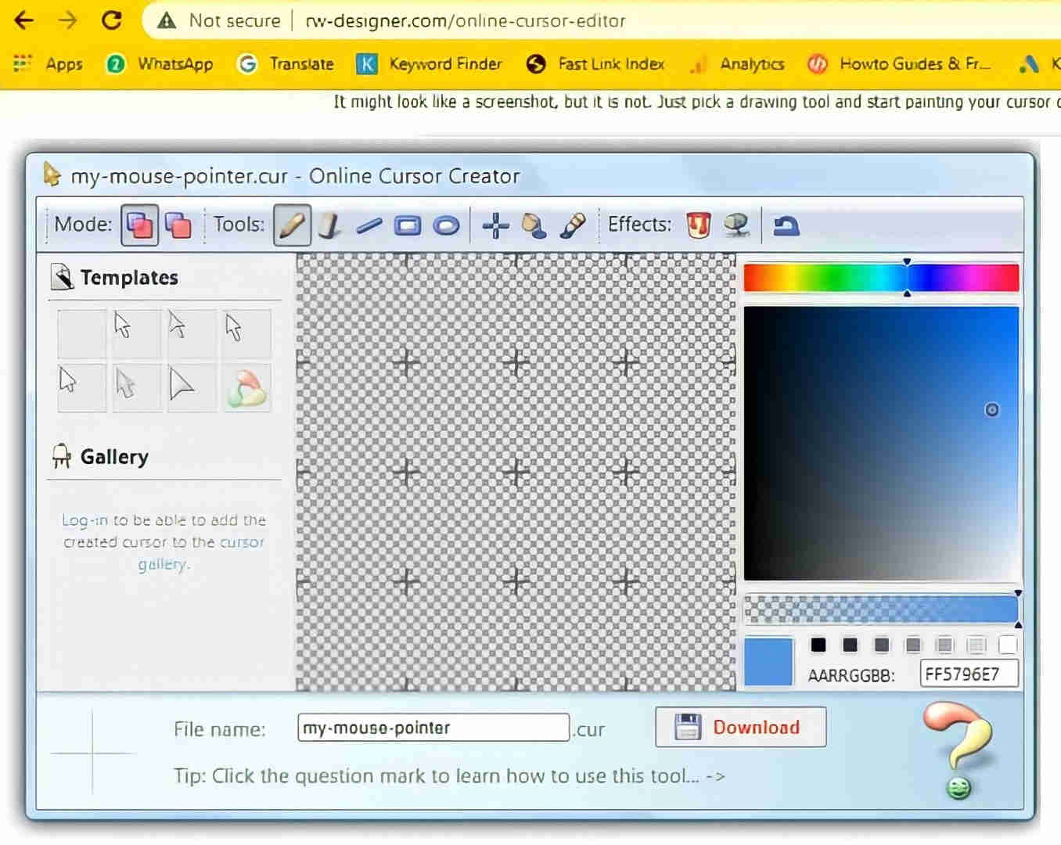Click inside the file name field
The image size is (1061, 845).
[x=432, y=728]
